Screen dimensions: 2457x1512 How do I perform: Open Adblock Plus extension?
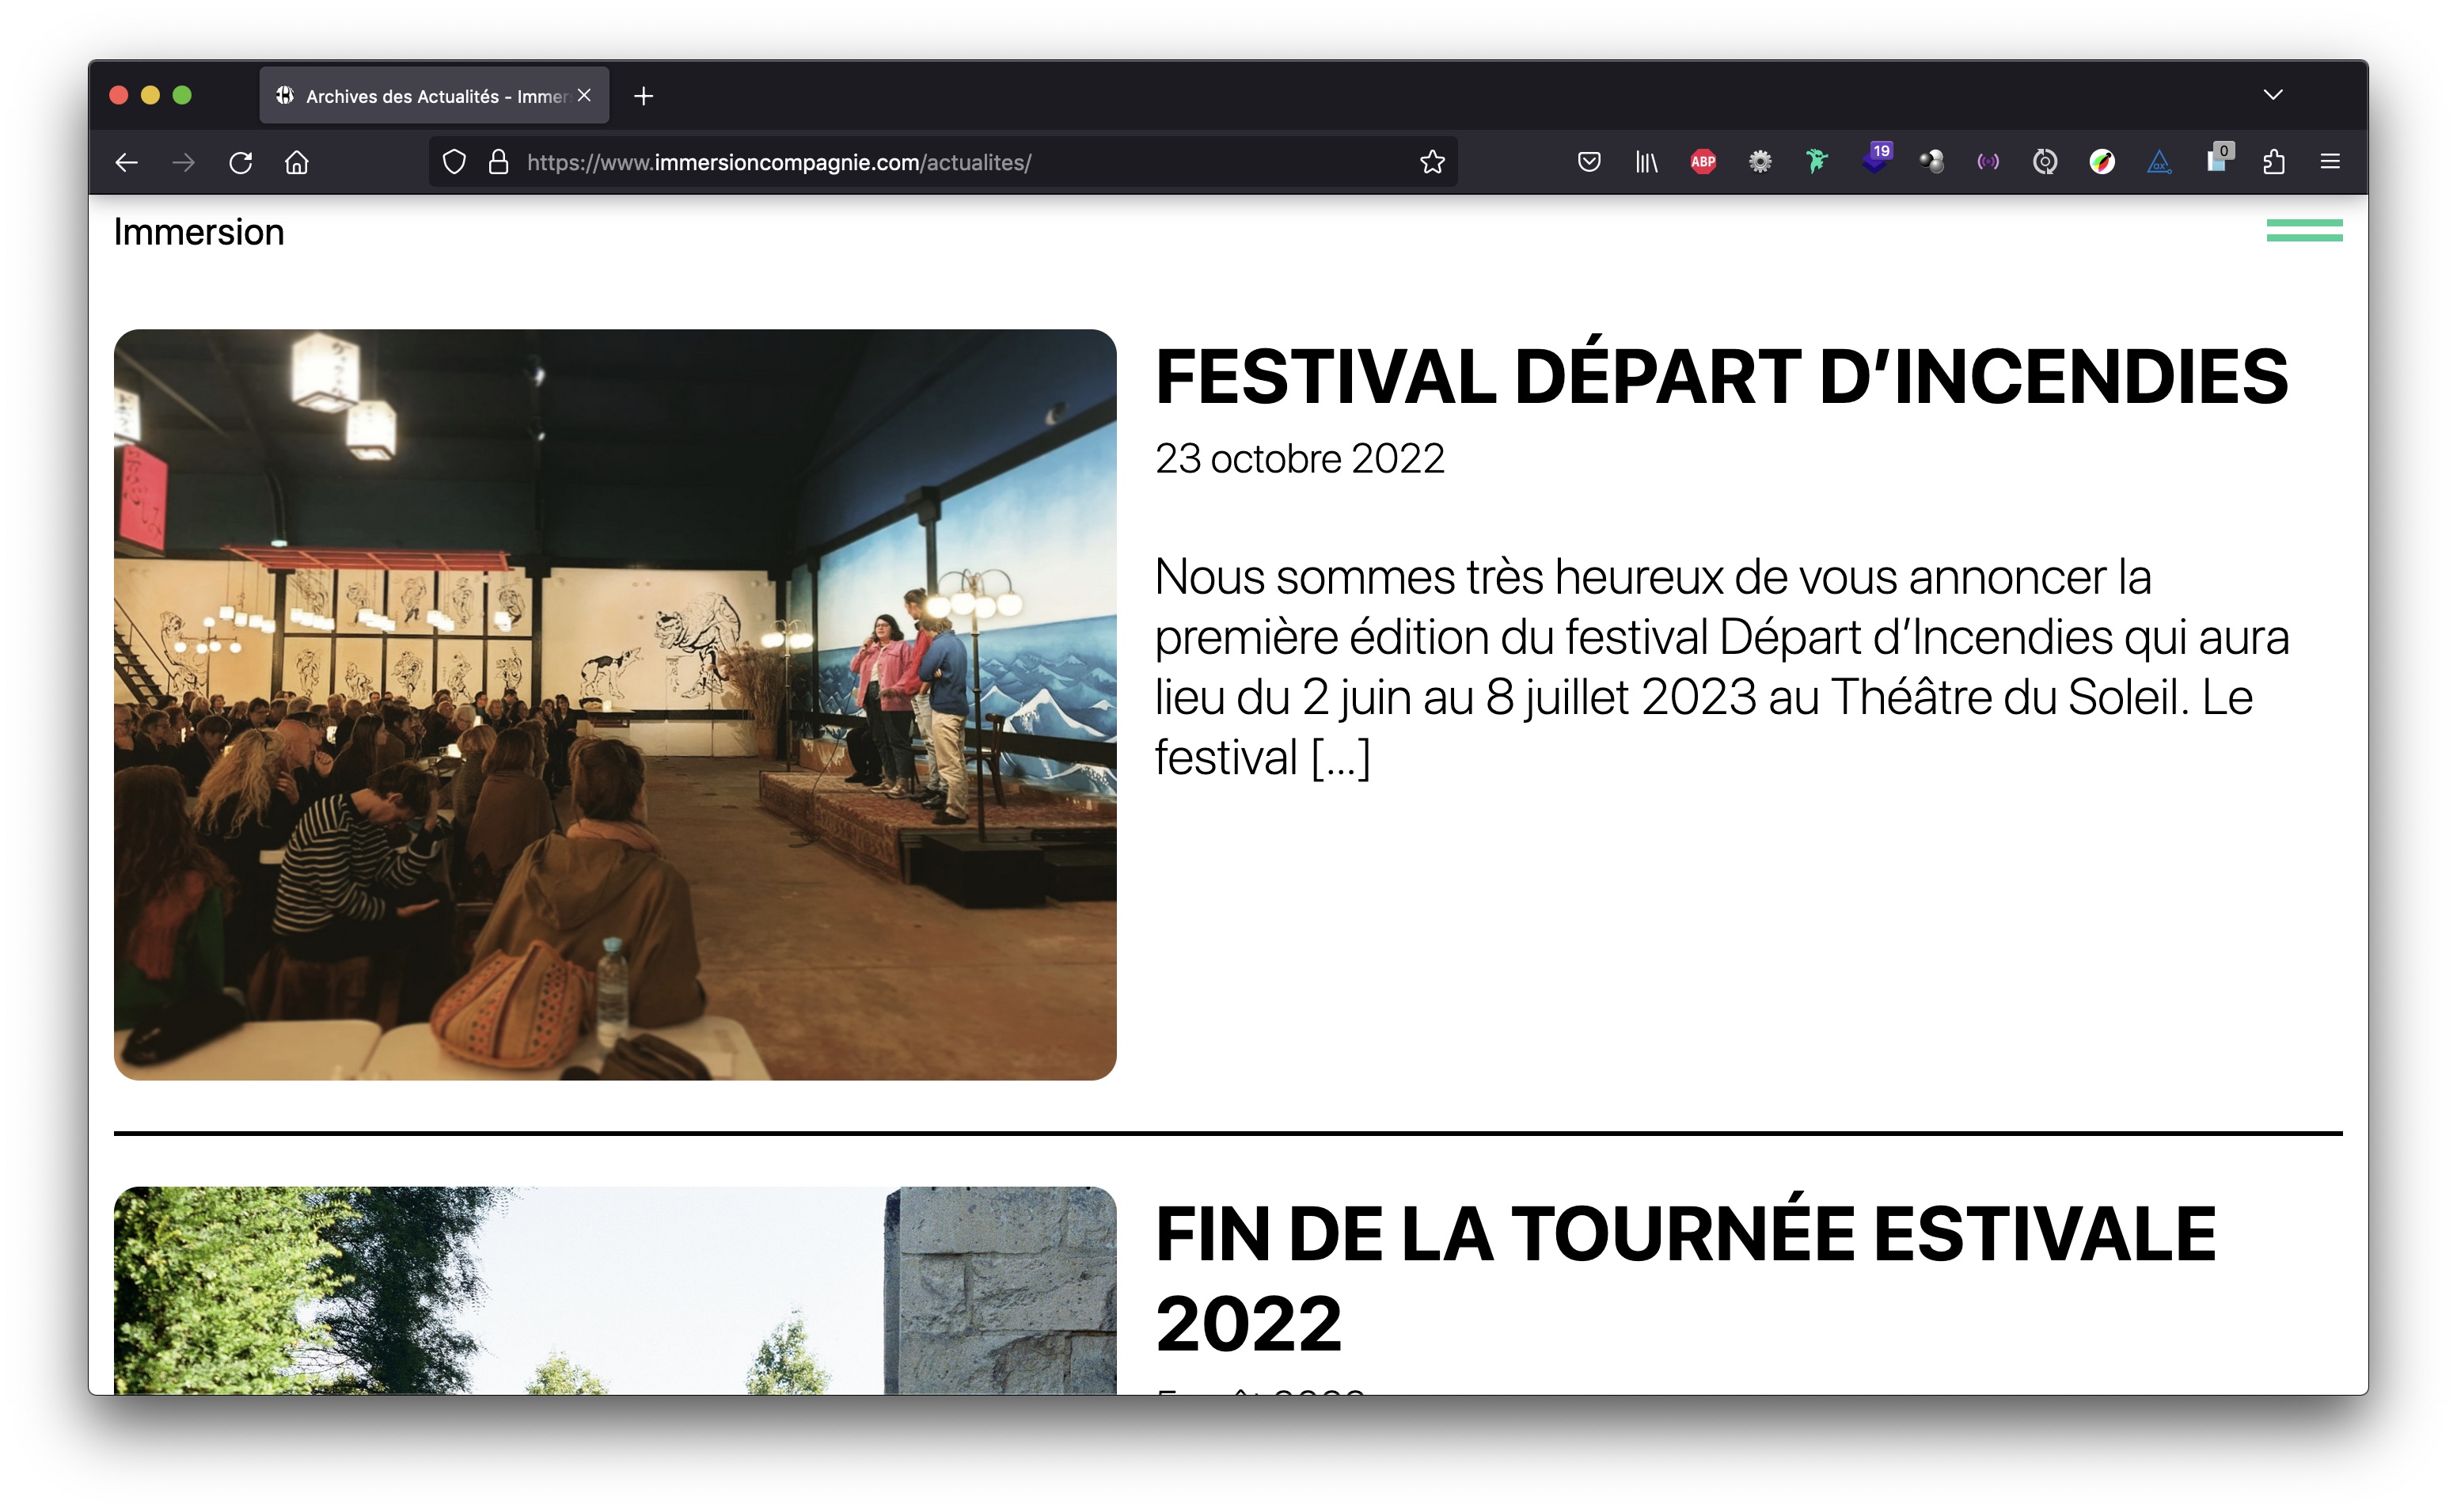tap(1703, 162)
